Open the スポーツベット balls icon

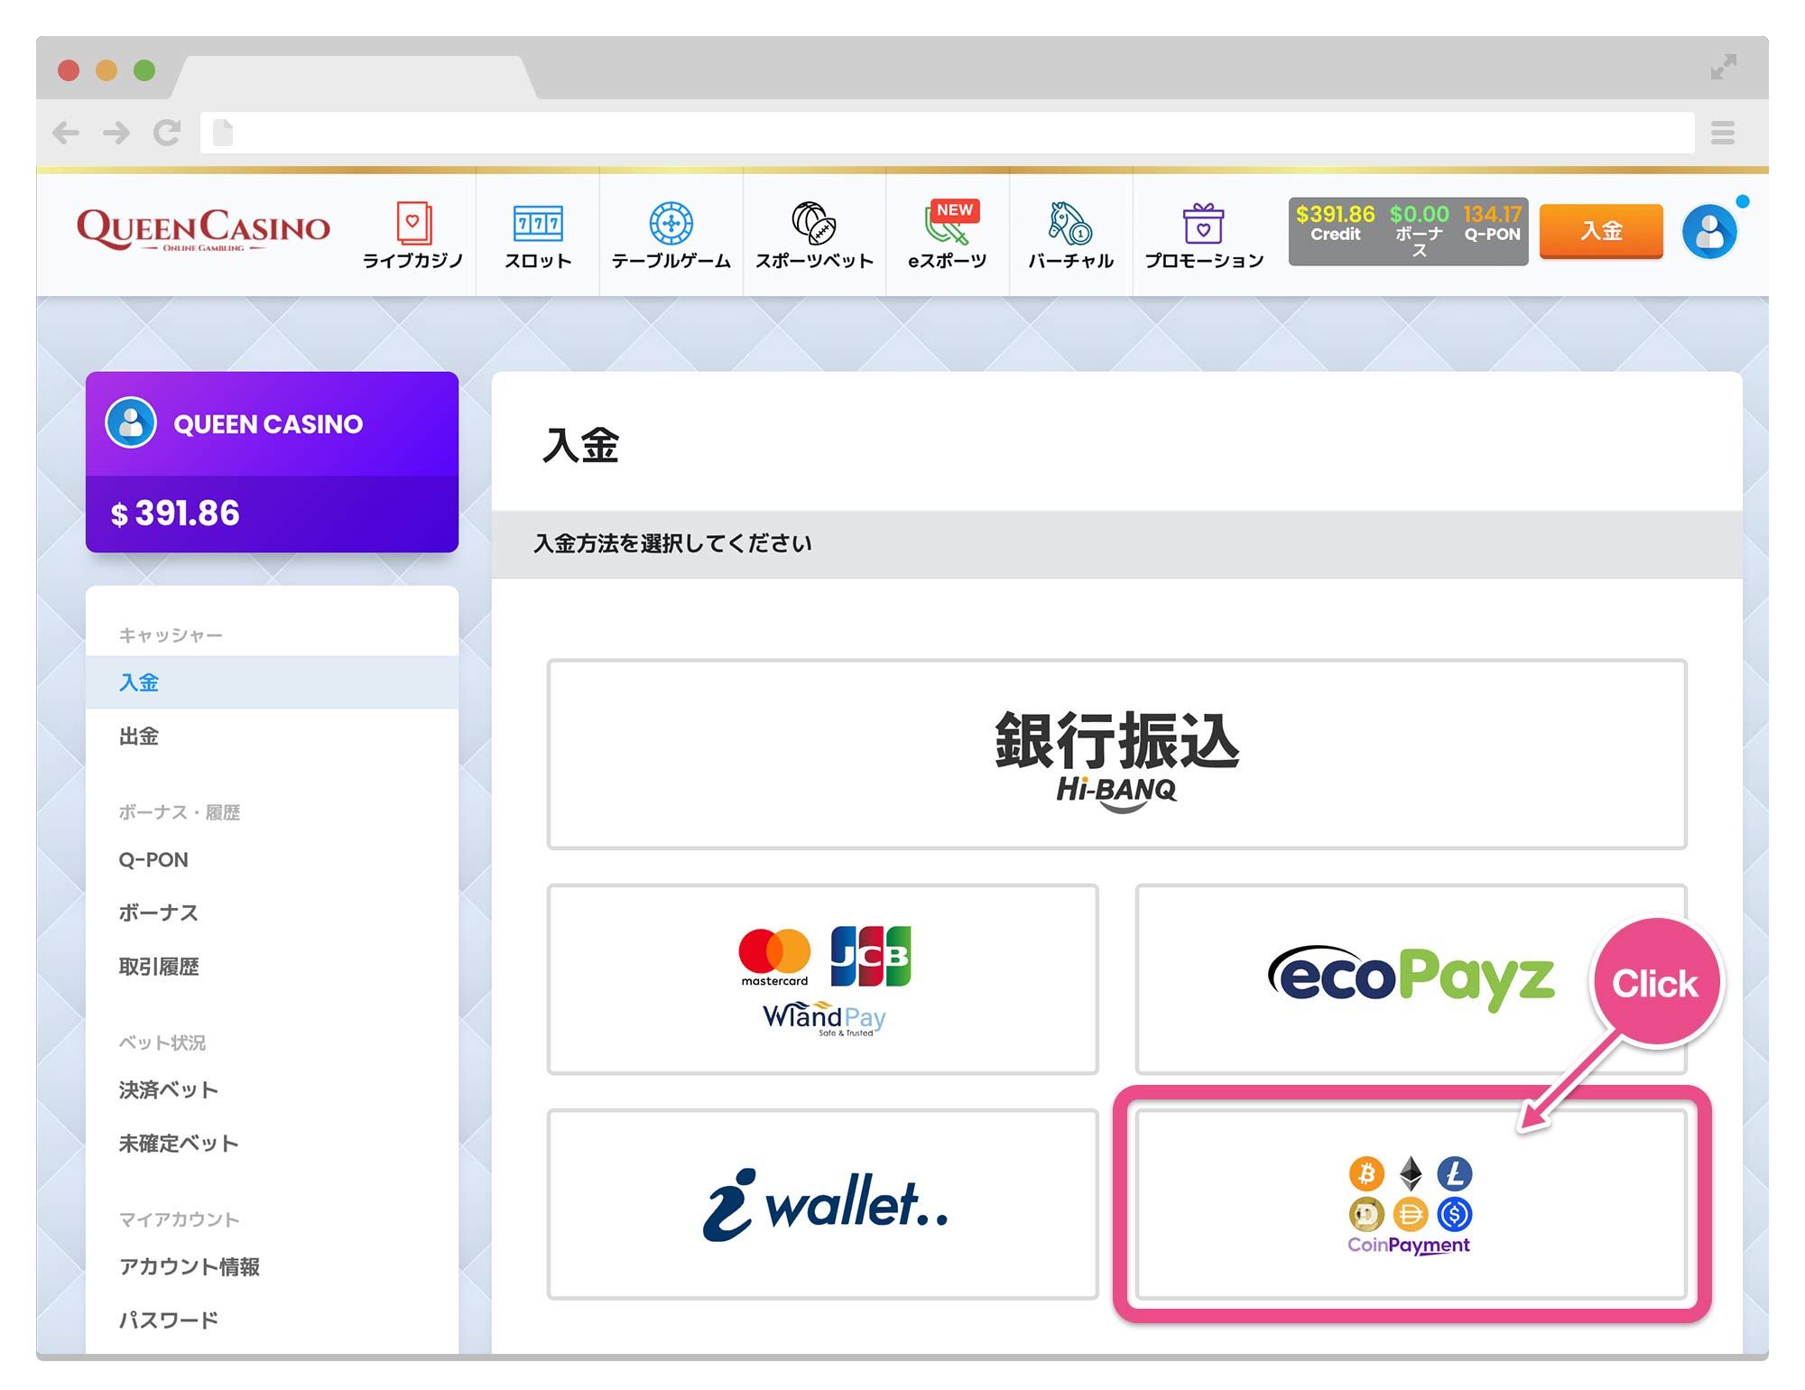click(x=814, y=223)
